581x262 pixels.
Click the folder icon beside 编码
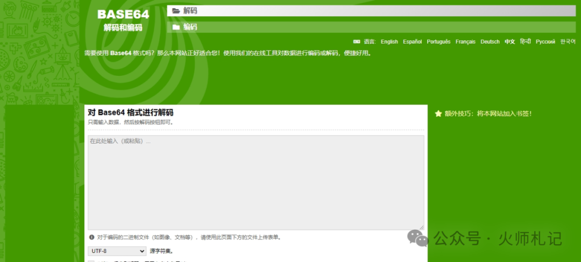176,27
